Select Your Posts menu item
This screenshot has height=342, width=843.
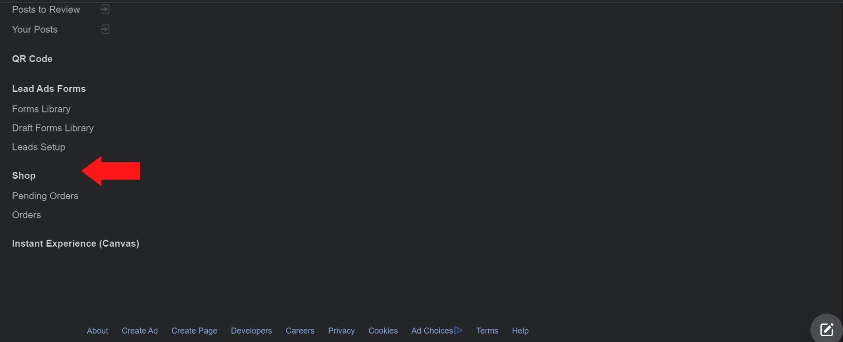tap(34, 30)
